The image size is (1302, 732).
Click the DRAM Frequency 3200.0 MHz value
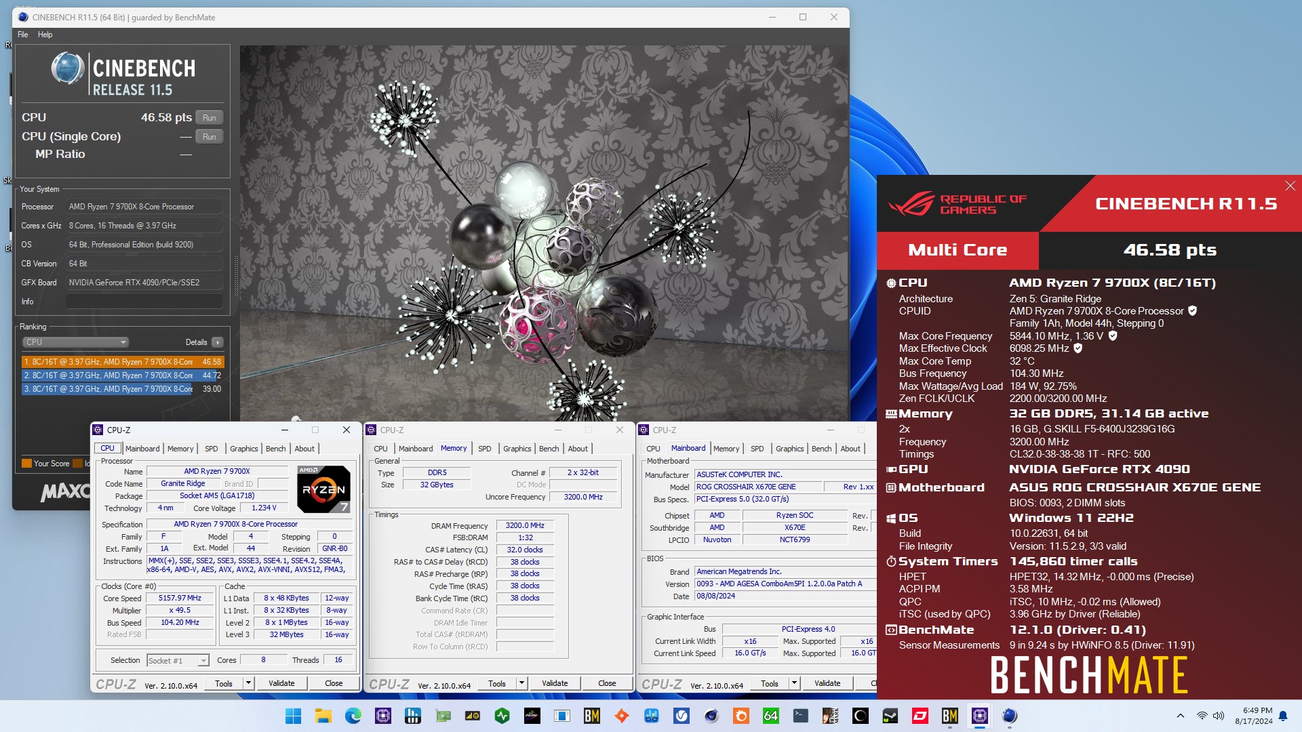(x=525, y=526)
